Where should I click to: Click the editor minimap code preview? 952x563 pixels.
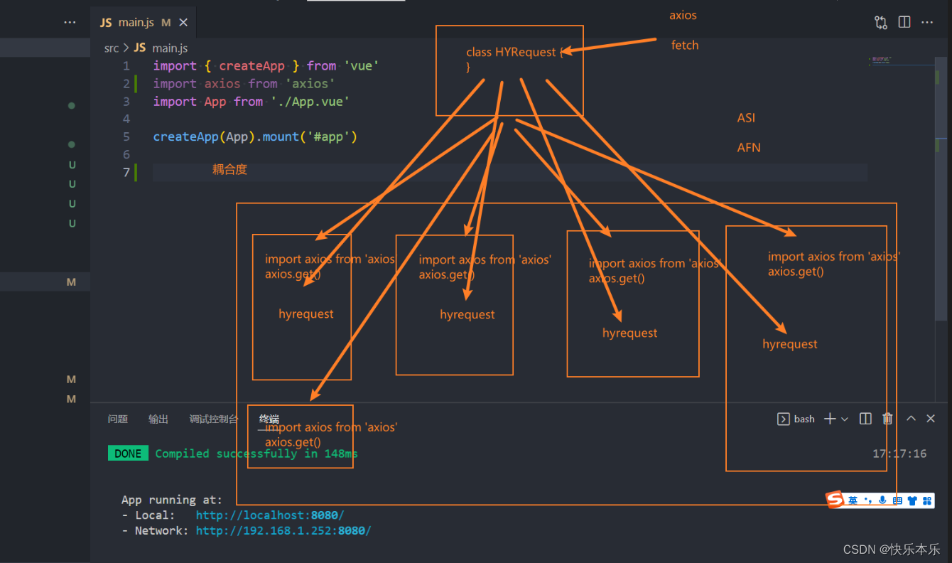[880, 61]
